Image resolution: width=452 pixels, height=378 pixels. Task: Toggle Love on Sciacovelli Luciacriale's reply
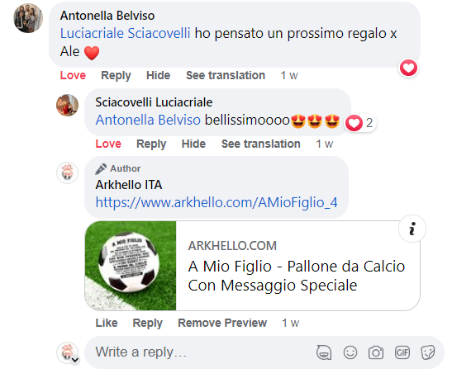pos(108,144)
